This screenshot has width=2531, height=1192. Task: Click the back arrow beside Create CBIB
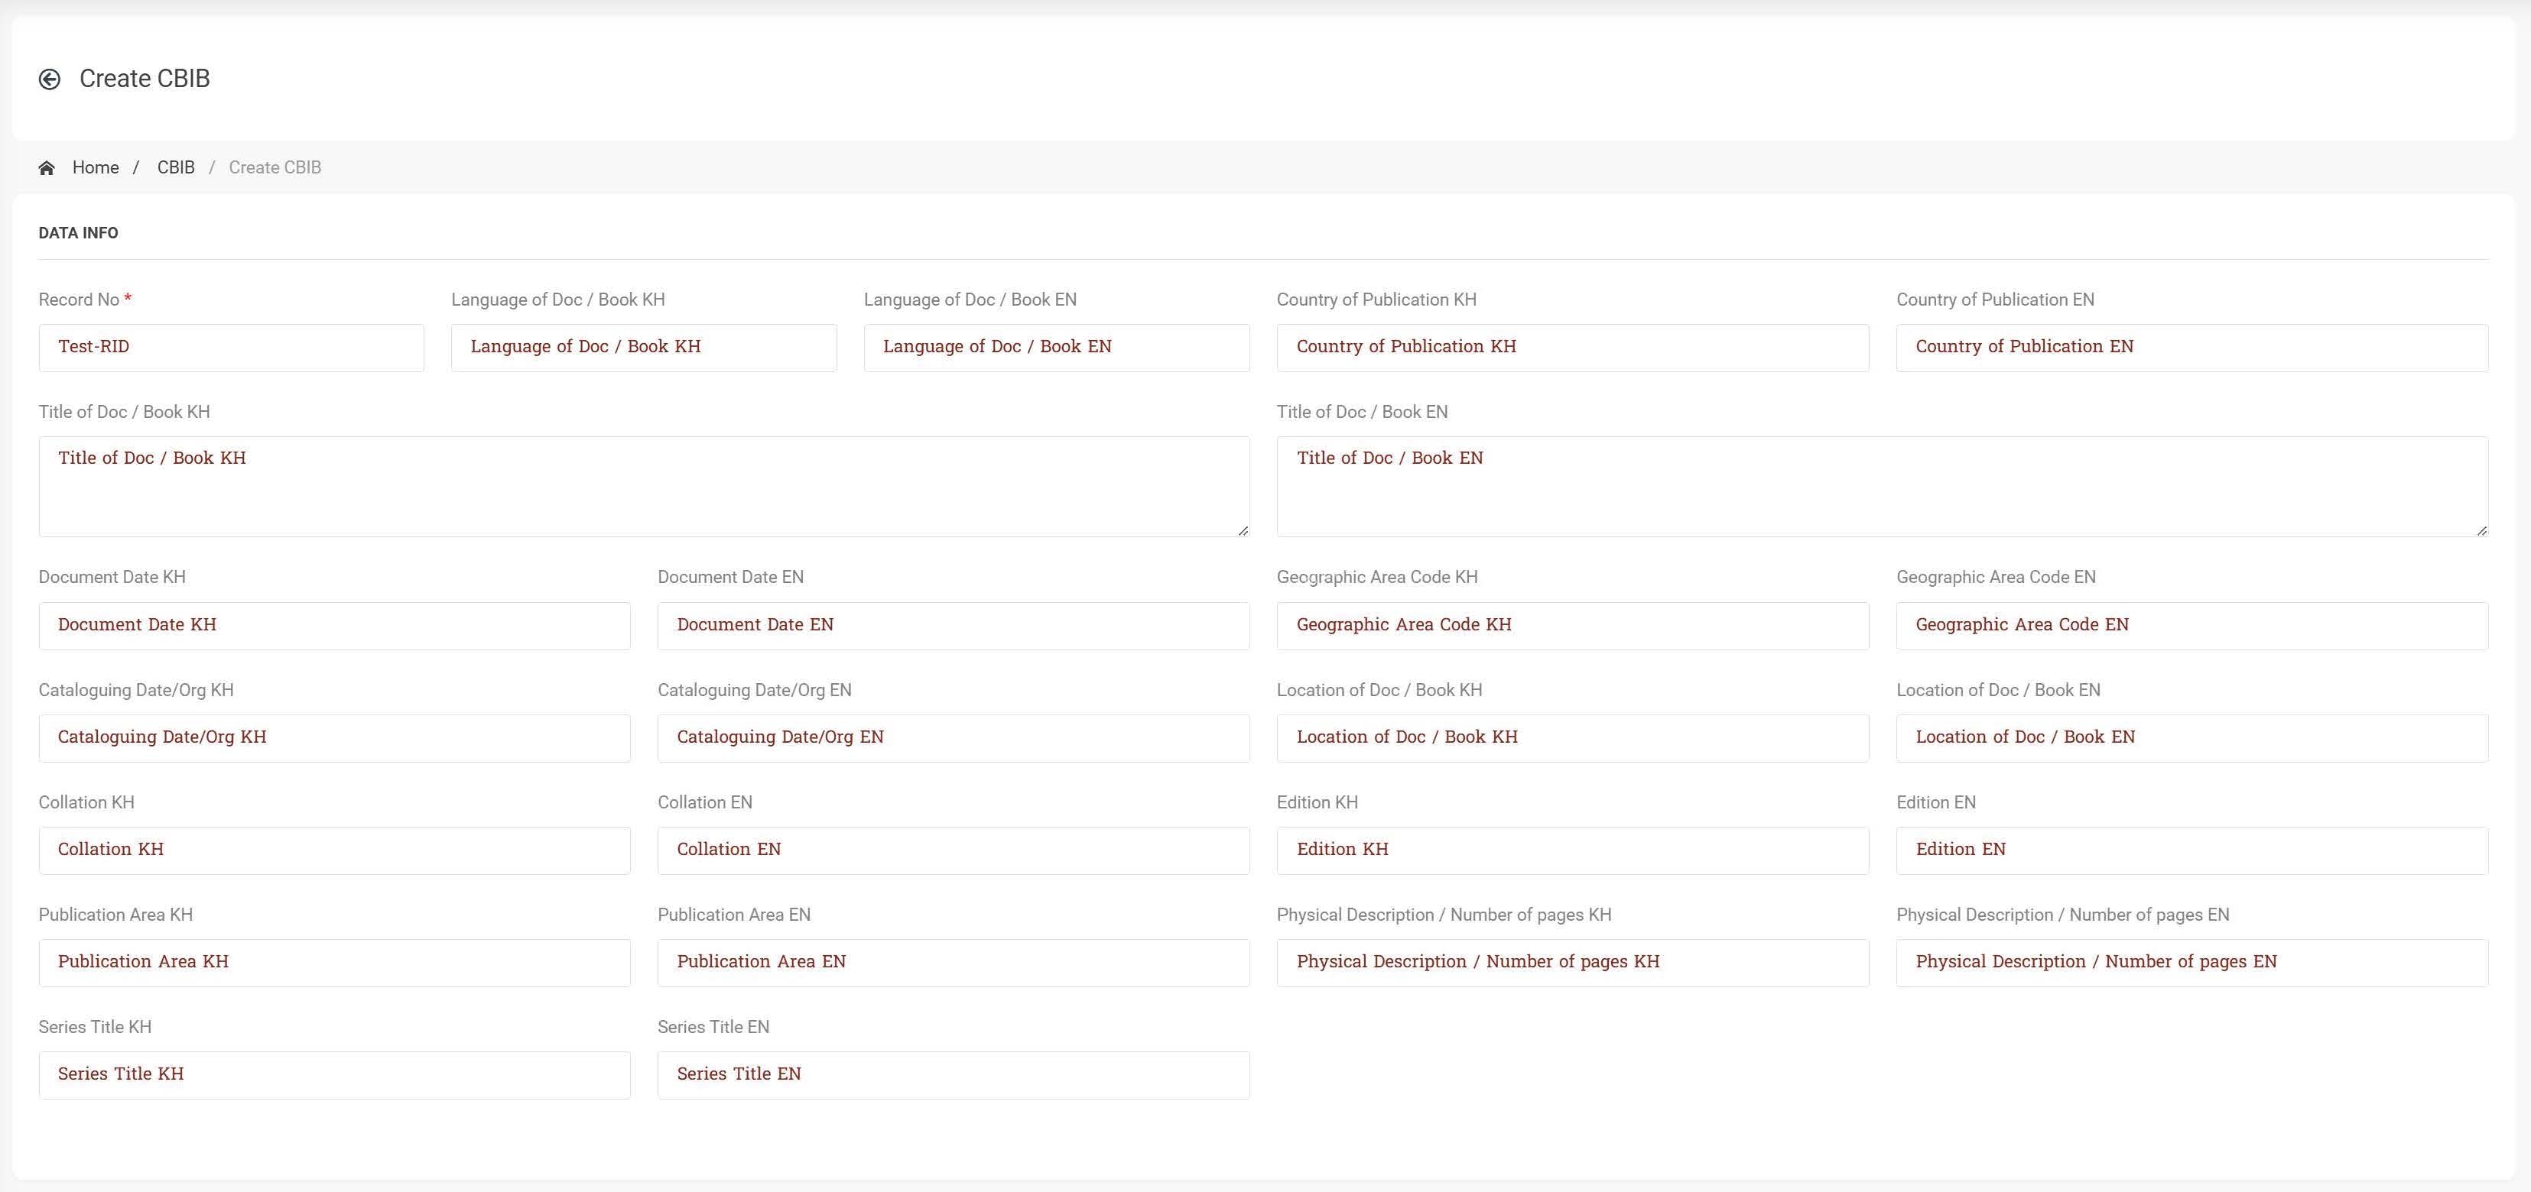point(49,79)
